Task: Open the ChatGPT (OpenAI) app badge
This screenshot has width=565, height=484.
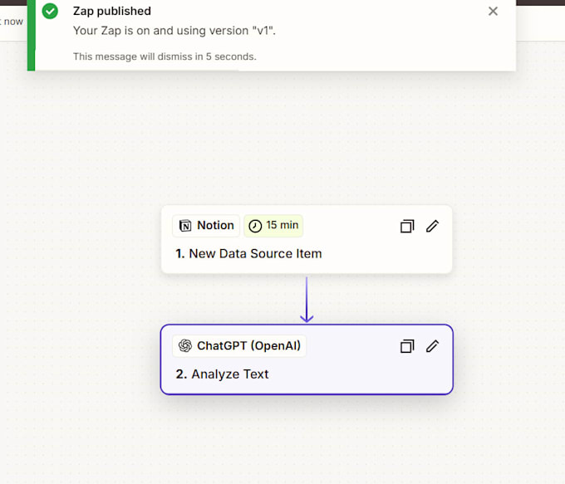Action: pos(239,346)
